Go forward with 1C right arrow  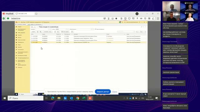(x=34, y=27)
